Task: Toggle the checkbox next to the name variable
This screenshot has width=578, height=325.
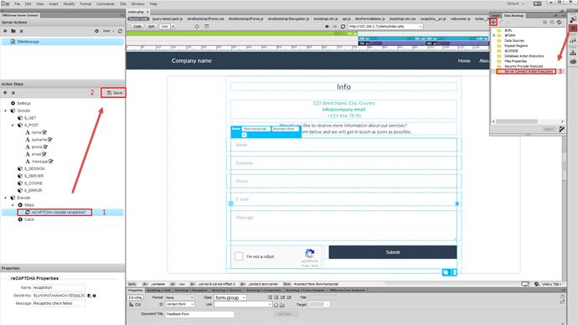Action: coord(44,132)
